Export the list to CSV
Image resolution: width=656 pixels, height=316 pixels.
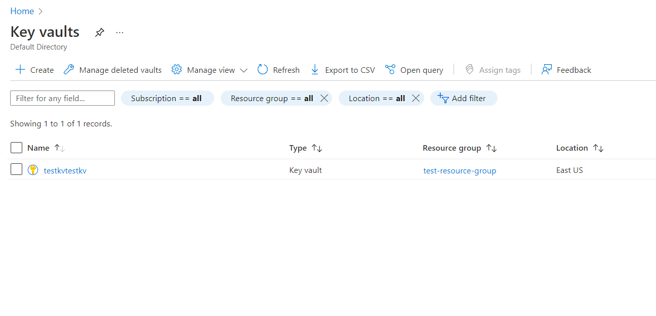click(343, 70)
